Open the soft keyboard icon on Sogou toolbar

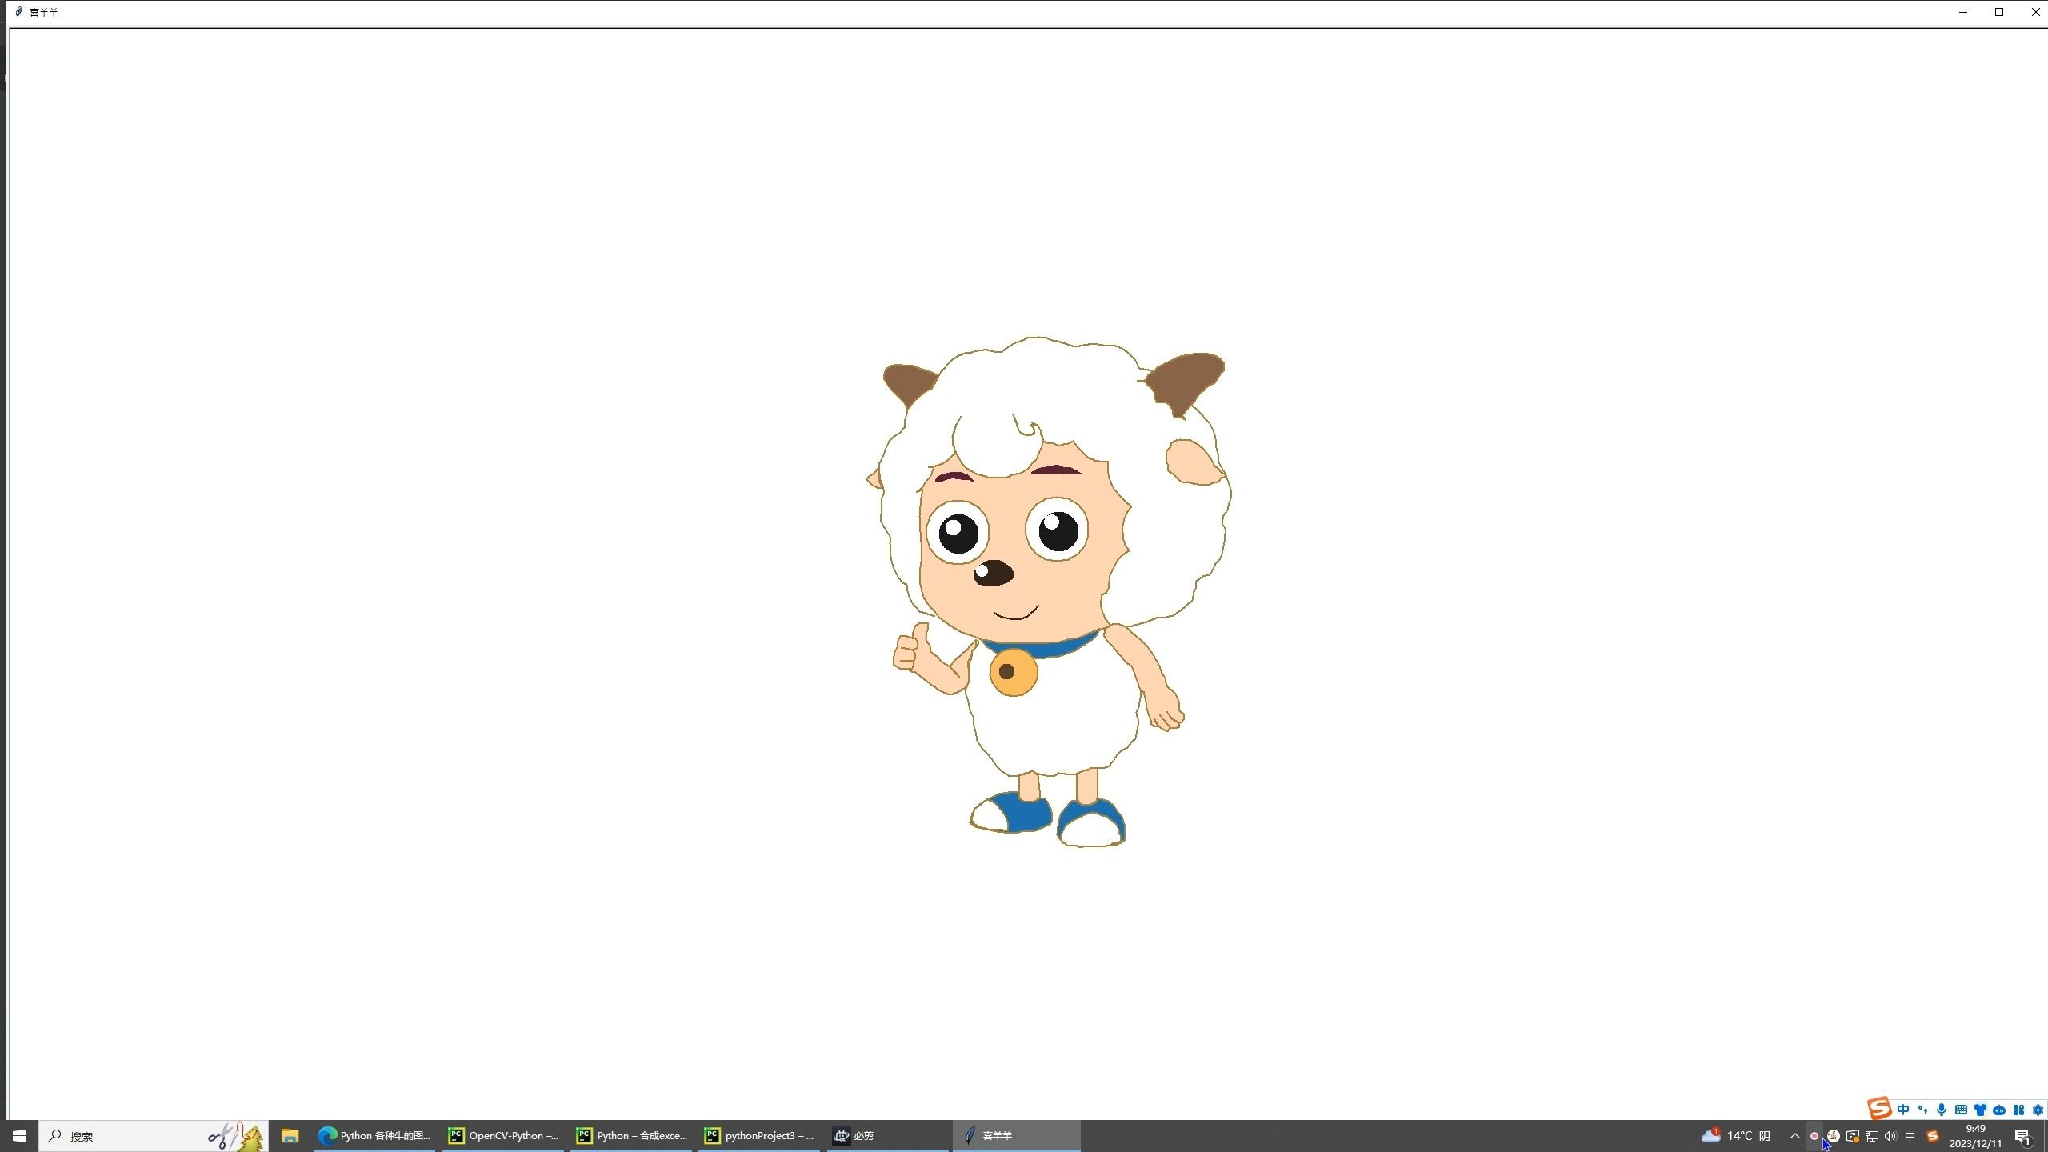click(x=1961, y=1110)
